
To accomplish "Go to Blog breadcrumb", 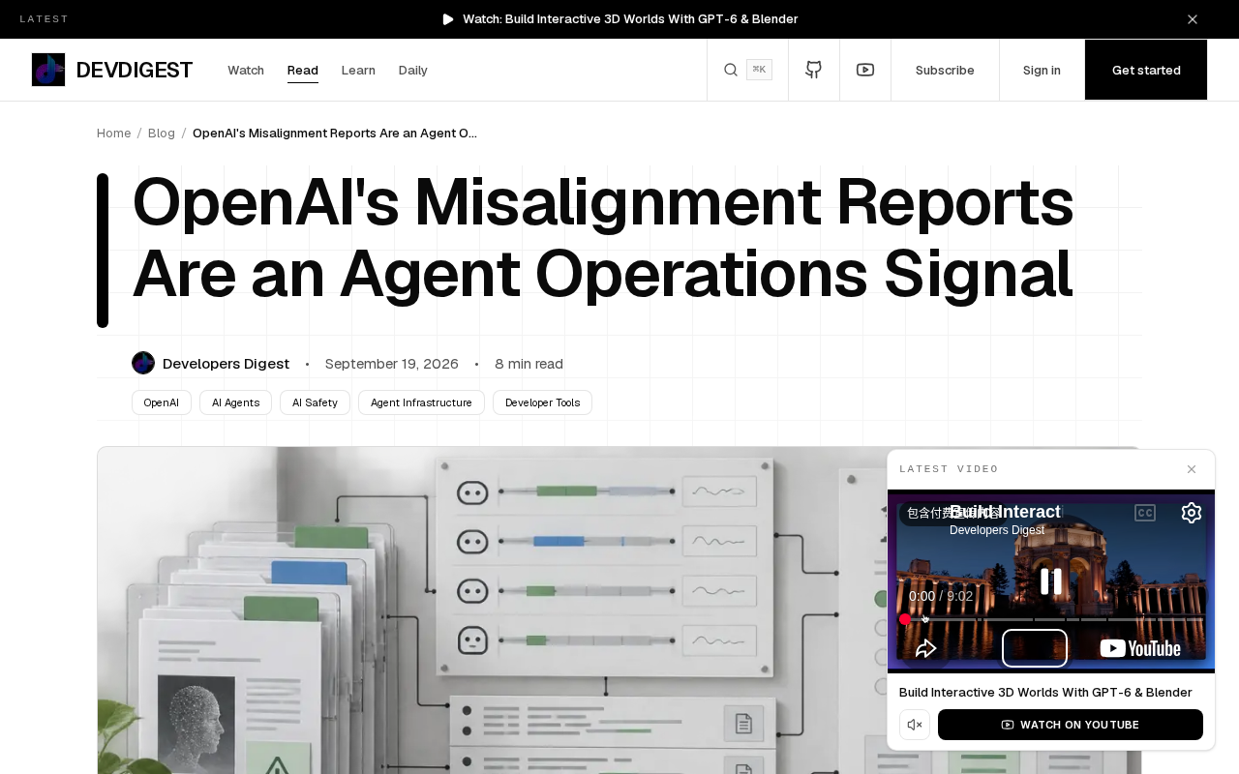I will (162, 133).
